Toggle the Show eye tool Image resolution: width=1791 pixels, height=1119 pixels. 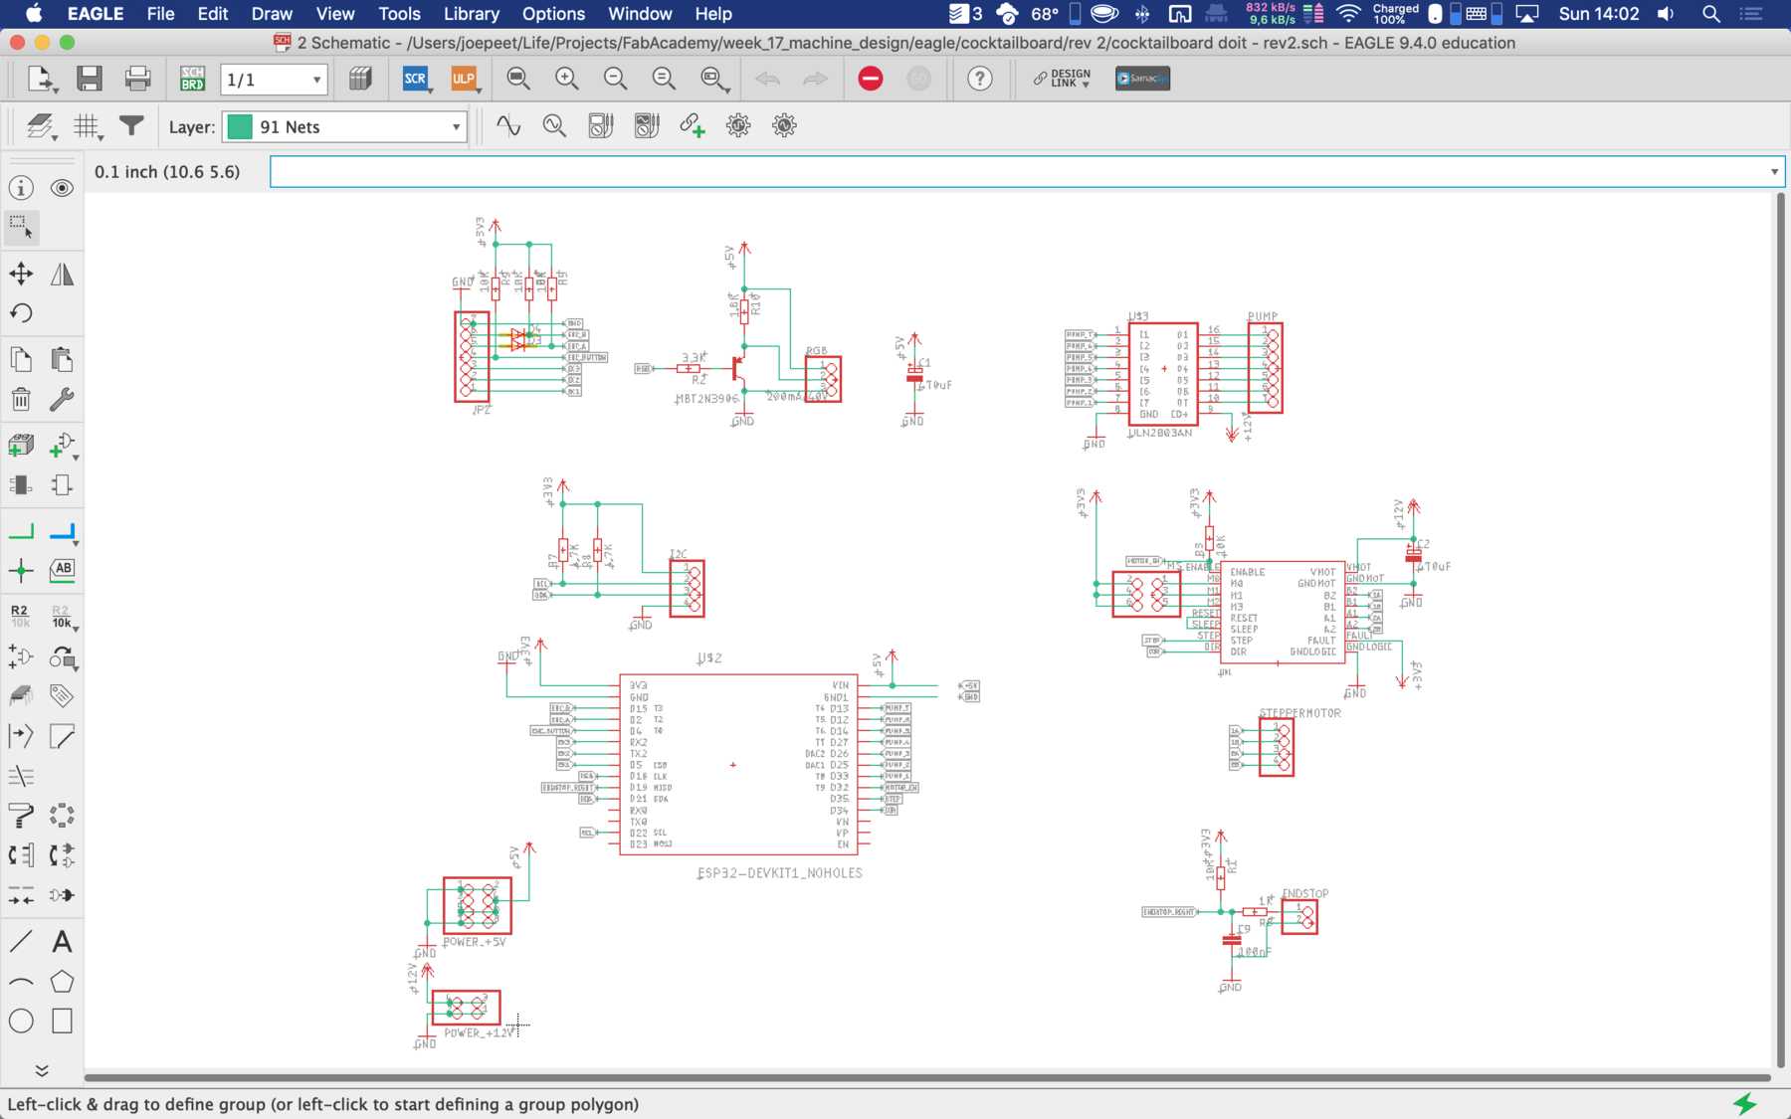[62, 188]
